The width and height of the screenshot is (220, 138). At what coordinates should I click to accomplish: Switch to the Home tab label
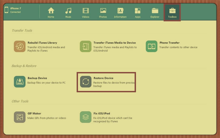pos(51,17)
